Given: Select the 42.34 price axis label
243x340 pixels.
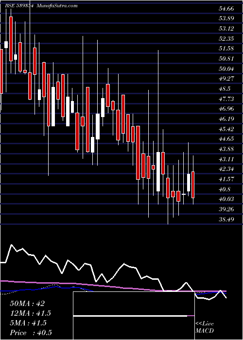Looking at the screenshot, I should (226, 169).
